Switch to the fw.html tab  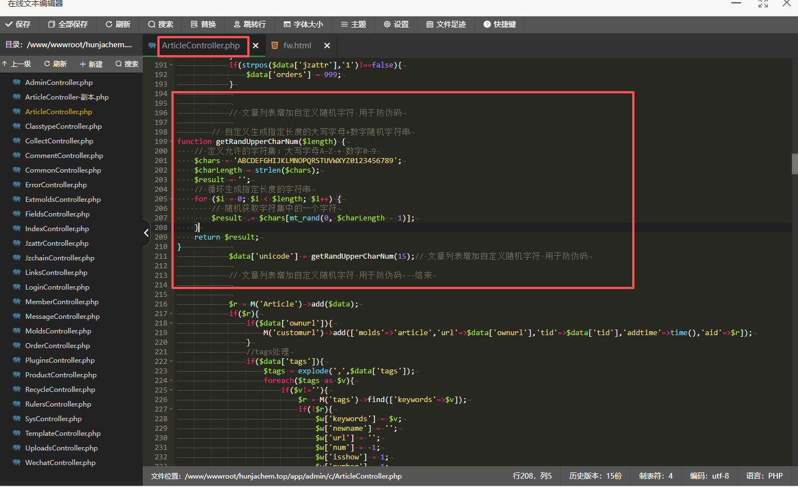(297, 46)
